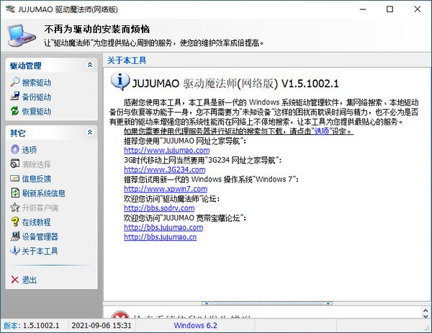The height and width of the screenshot is (333, 432).
Task: Open the http://bbs.jujumao.cn link
Action: pos(160,237)
